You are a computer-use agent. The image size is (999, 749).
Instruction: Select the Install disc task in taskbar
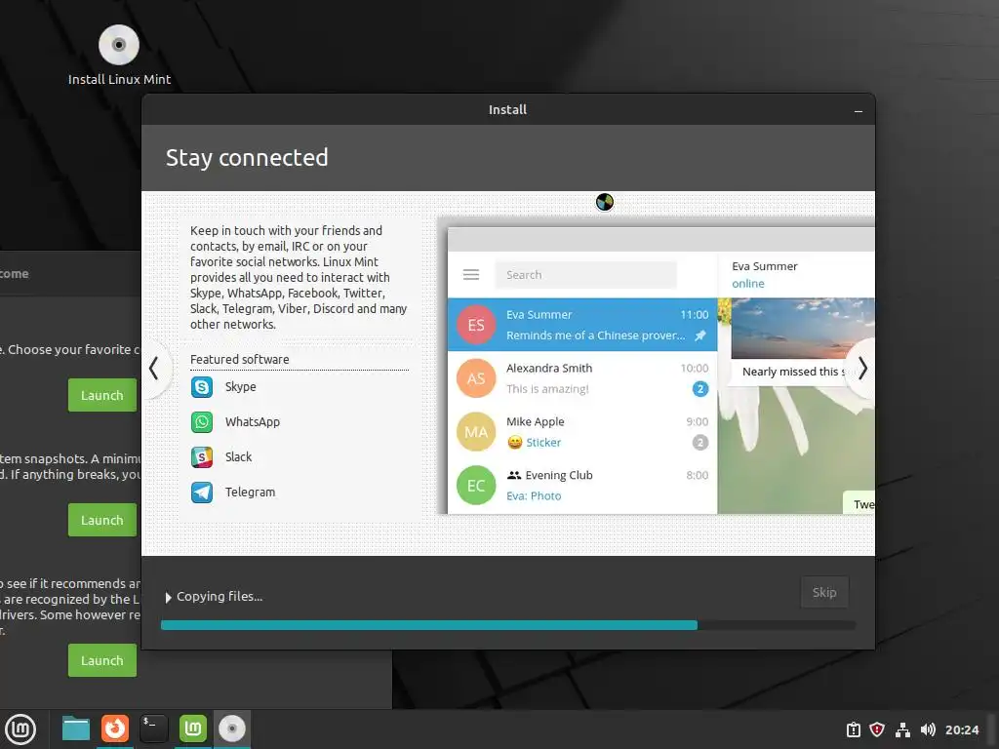click(232, 729)
